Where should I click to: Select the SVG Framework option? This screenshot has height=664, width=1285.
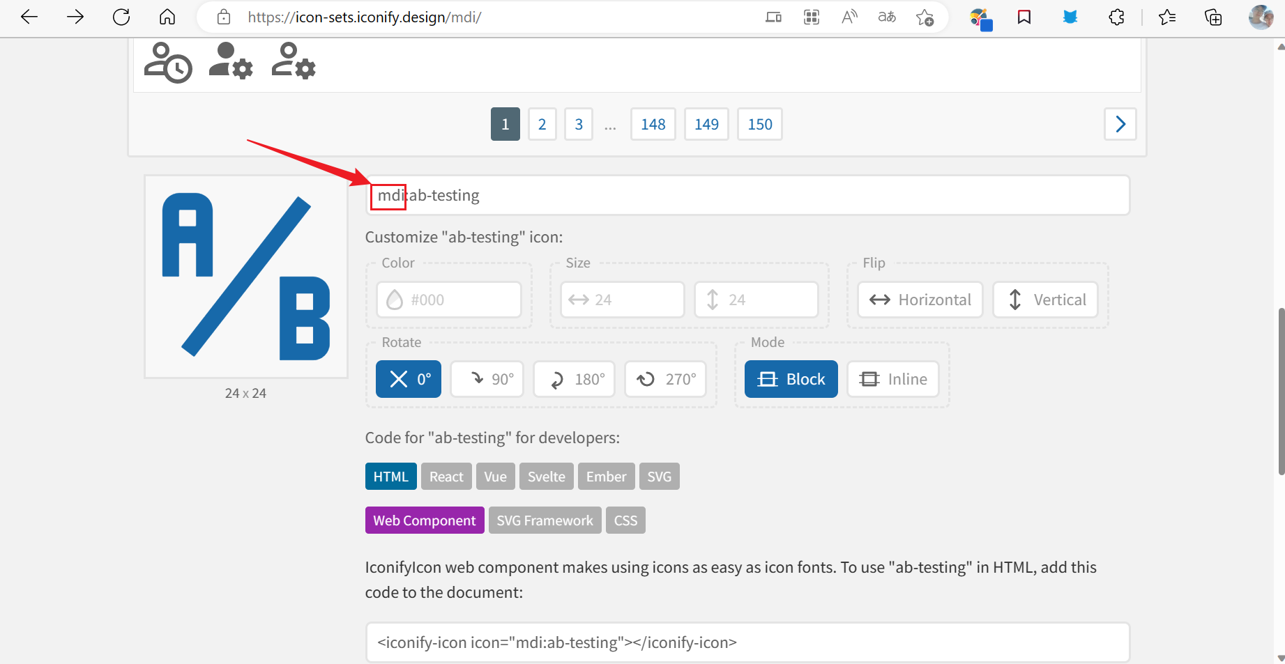(x=545, y=520)
